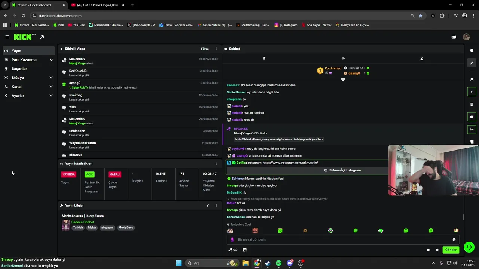
Task: Type field: click 'Bir mesaj gönderin' input
Action: click(x=343, y=239)
